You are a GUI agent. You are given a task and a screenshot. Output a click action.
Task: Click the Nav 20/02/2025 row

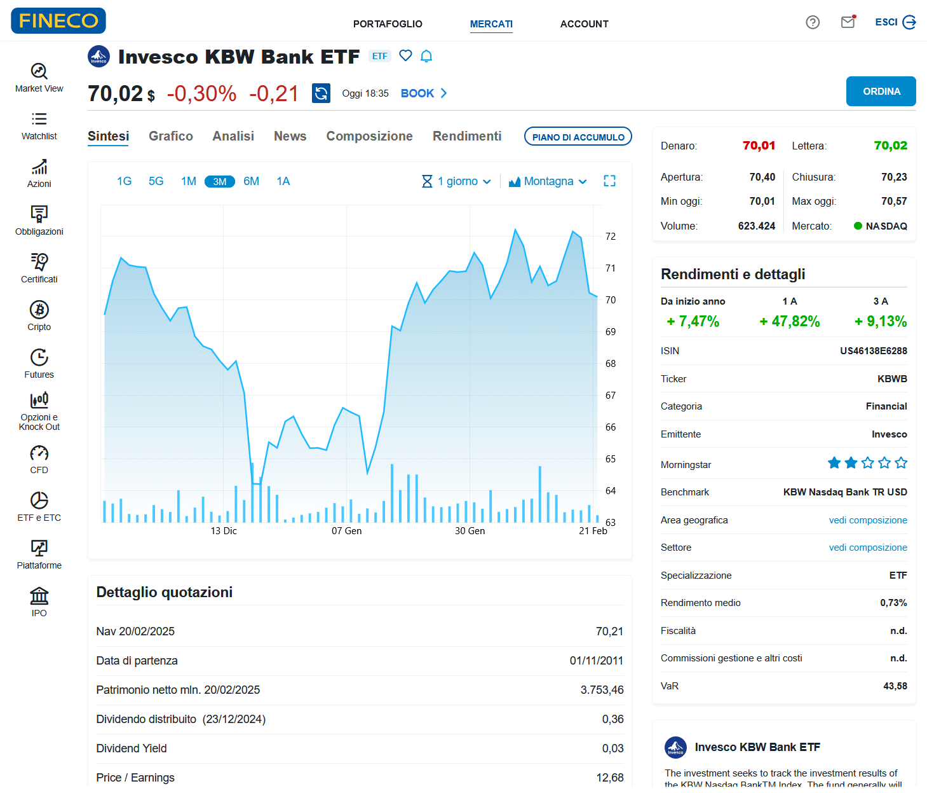click(x=360, y=631)
